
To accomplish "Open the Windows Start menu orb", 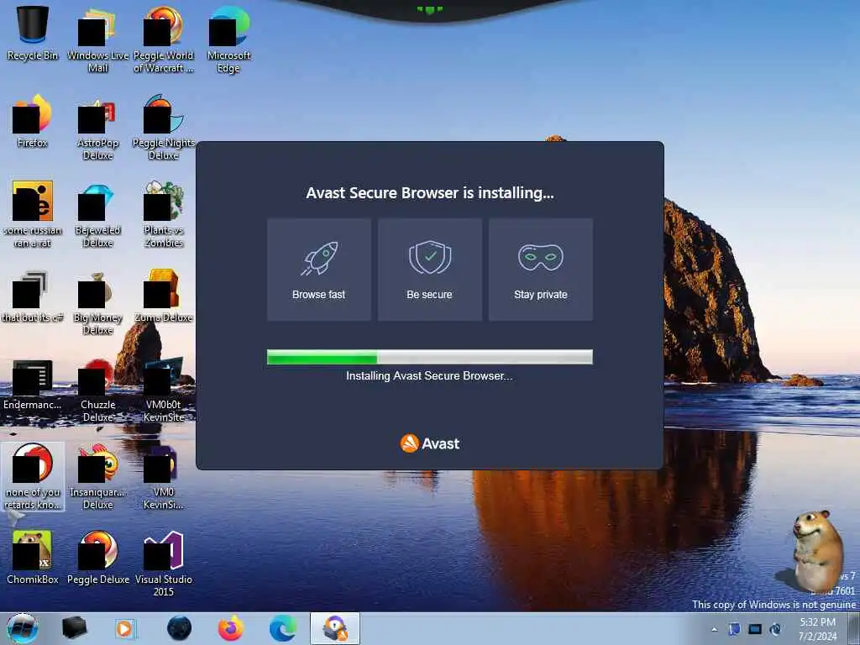I will click(x=23, y=628).
